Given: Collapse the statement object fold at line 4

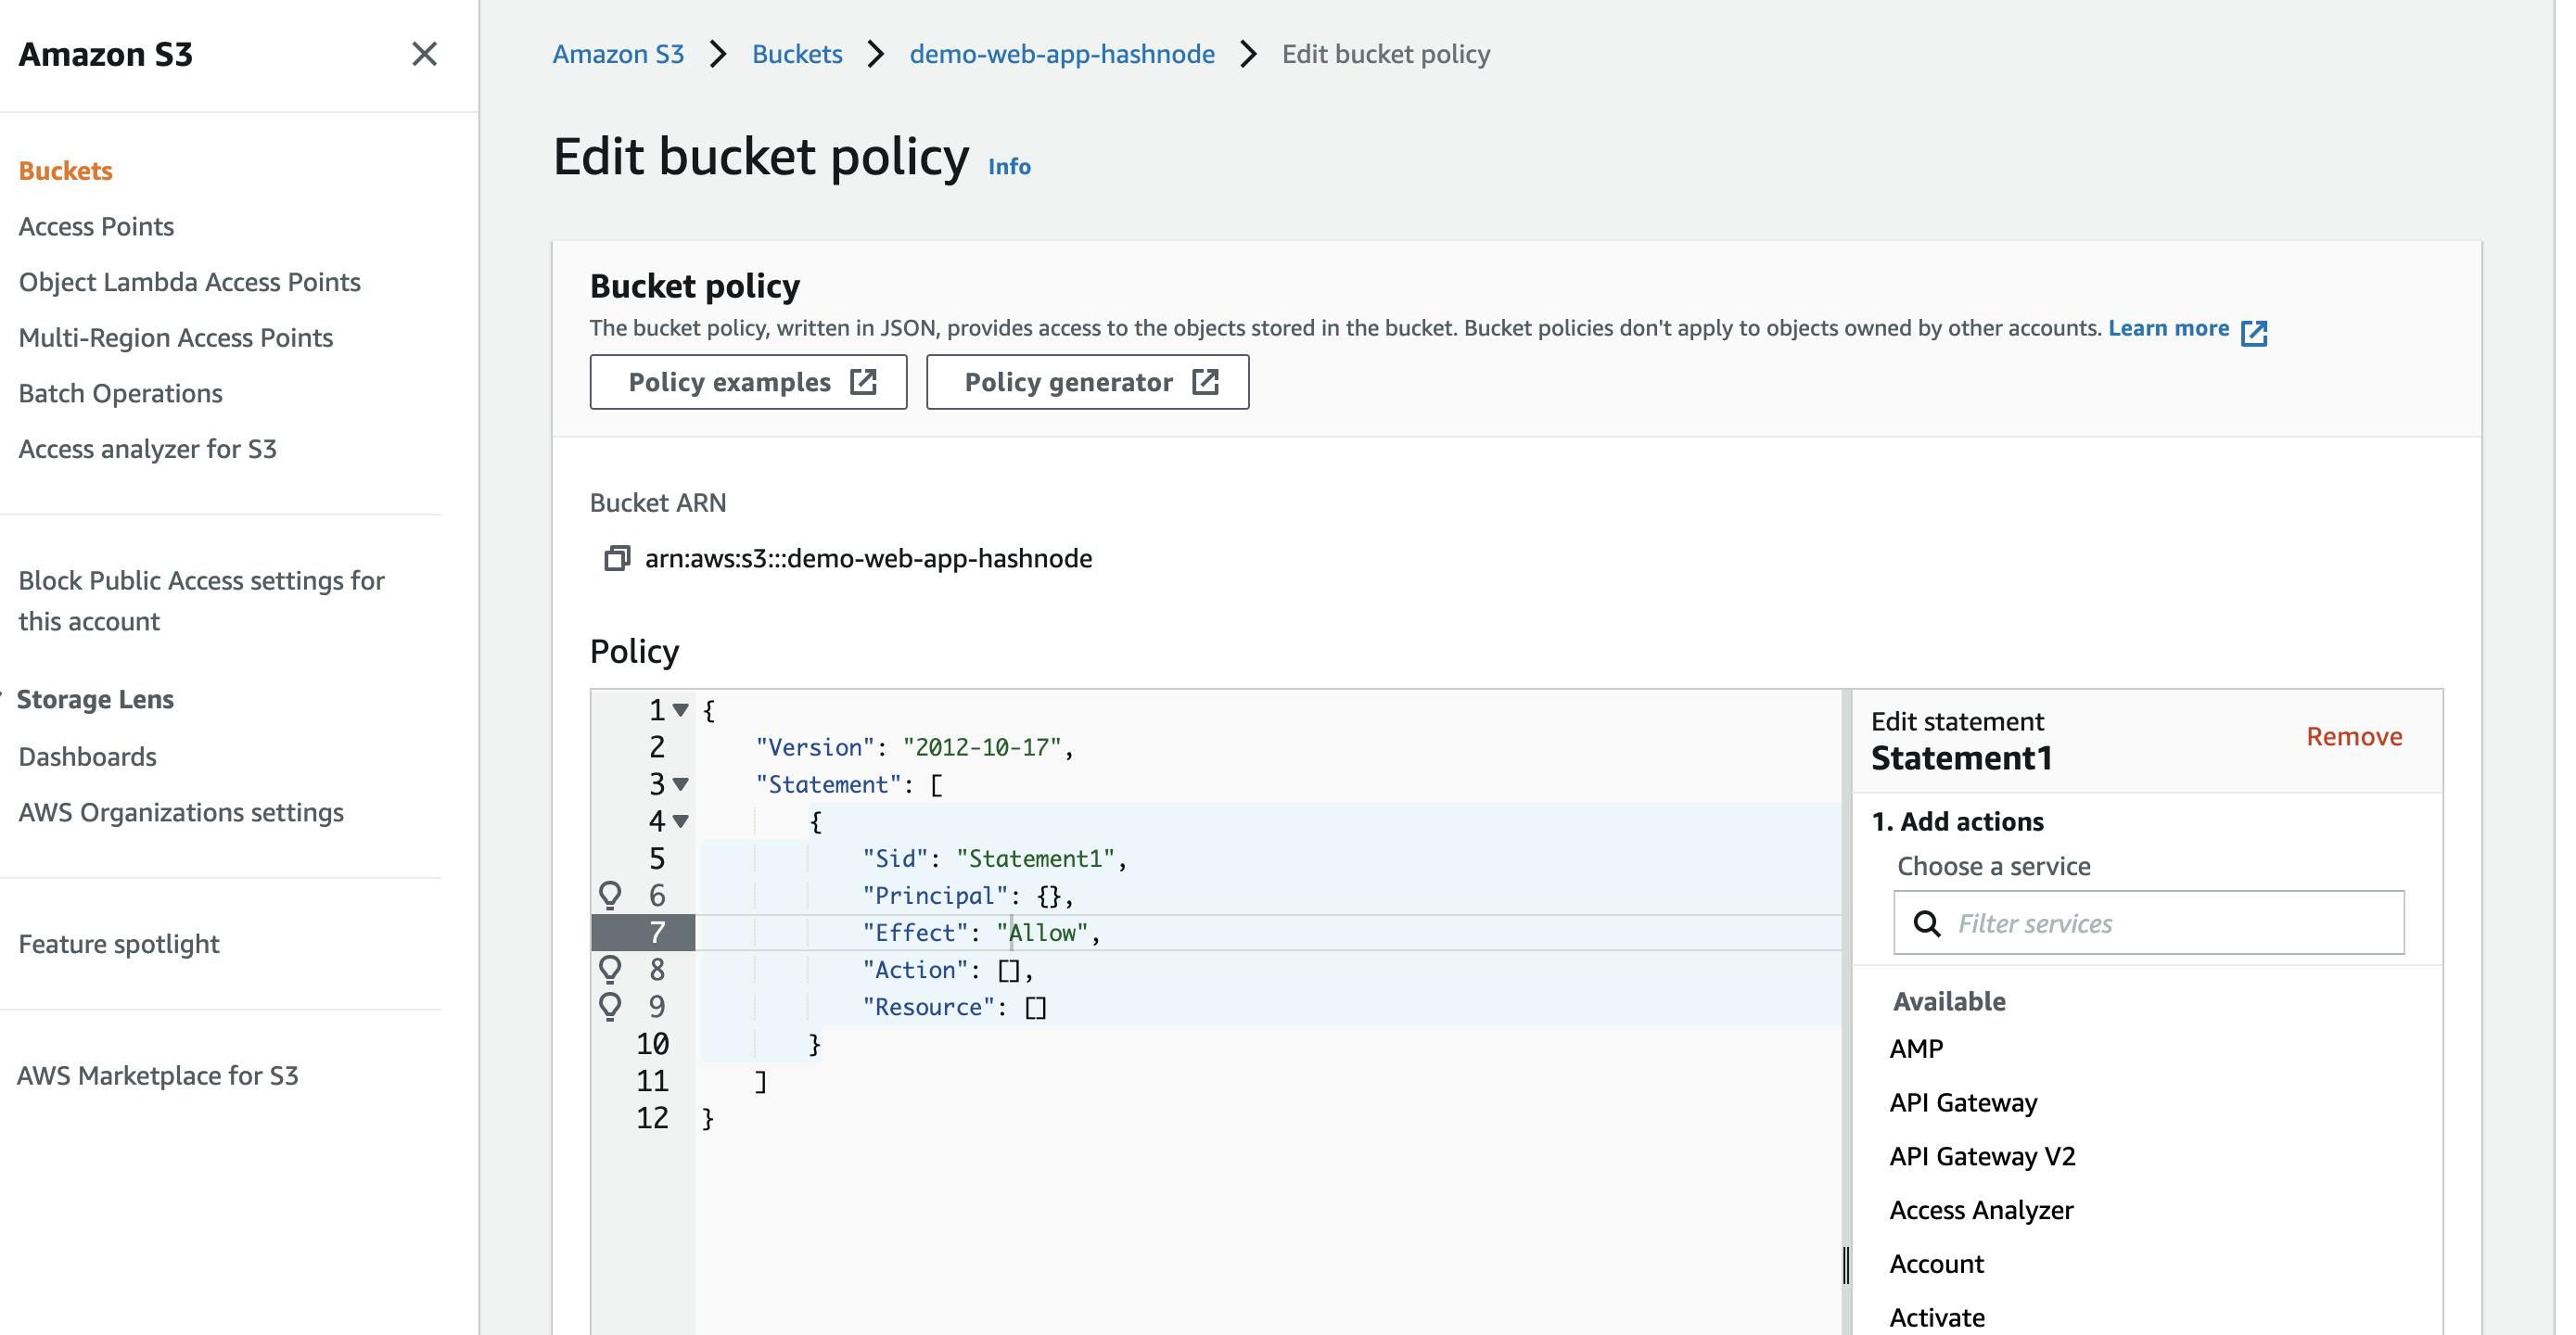Looking at the screenshot, I should 681,821.
